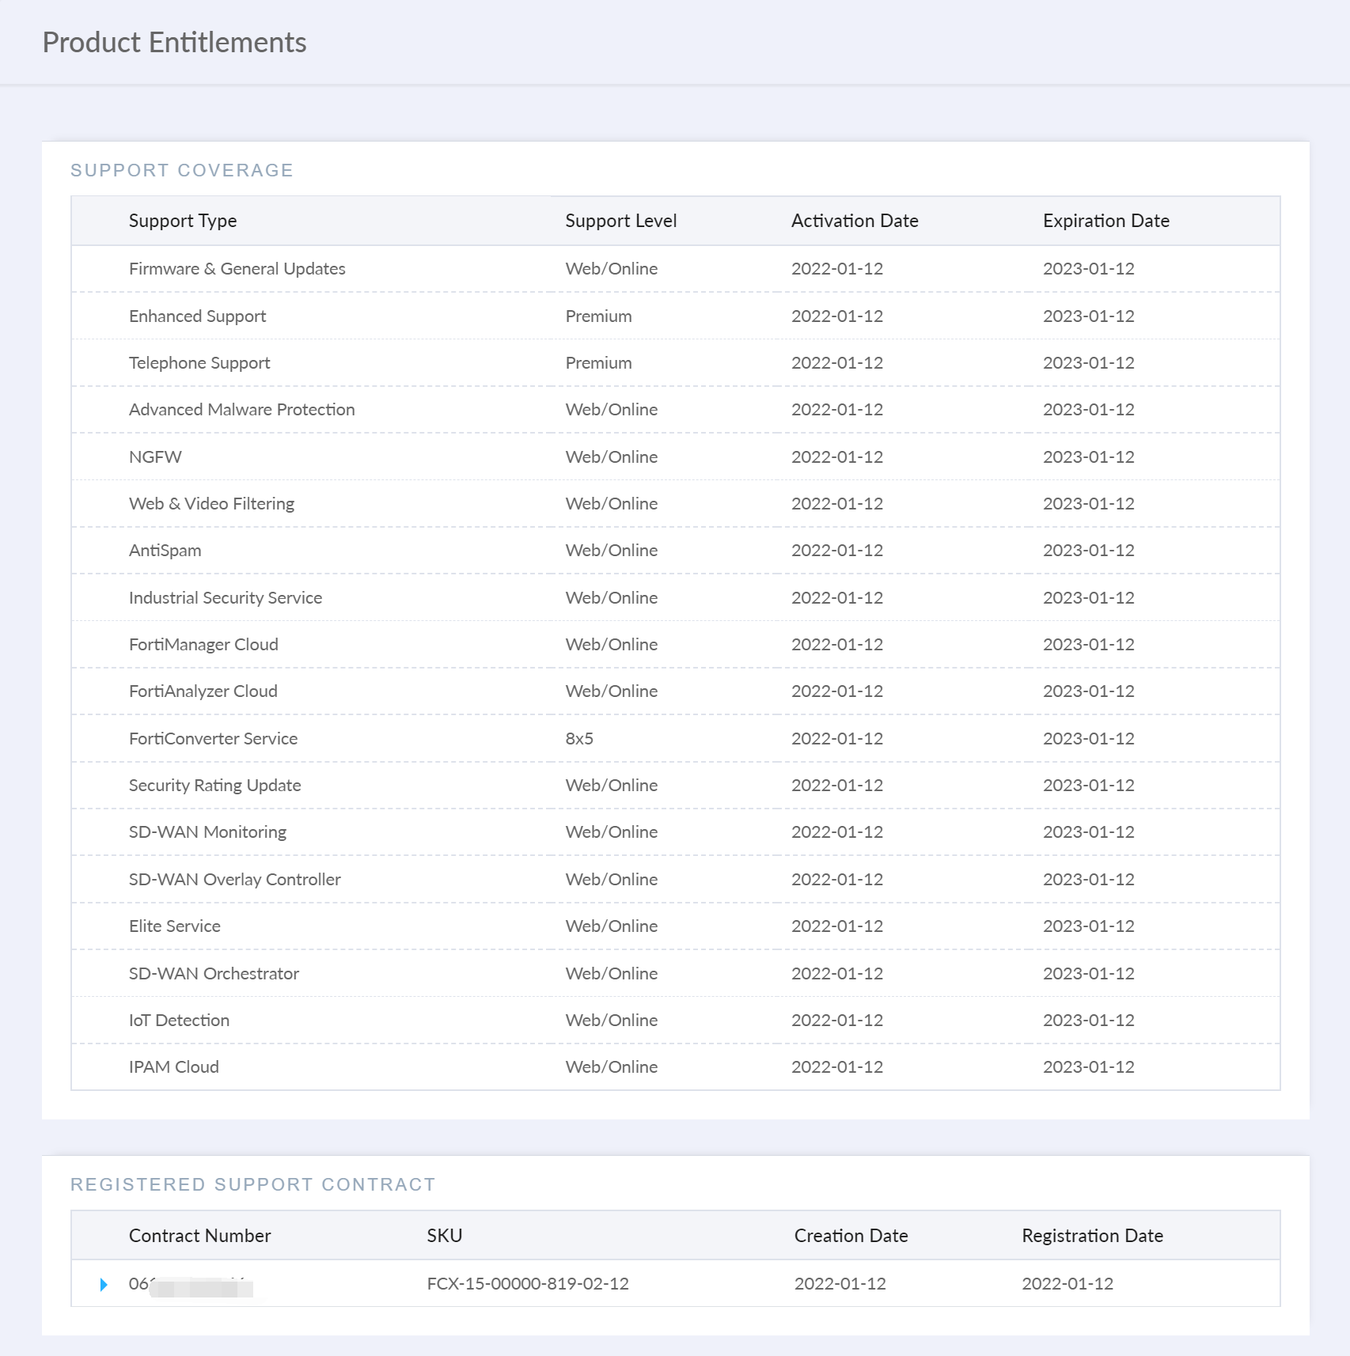Click the NGFW support type
The height and width of the screenshot is (1356, 1350).
[155, 457]
